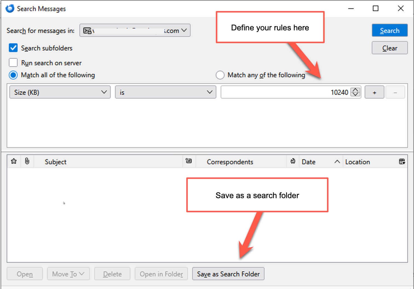Open the column picker icon
414x289 pixels.
pos(402,161)
